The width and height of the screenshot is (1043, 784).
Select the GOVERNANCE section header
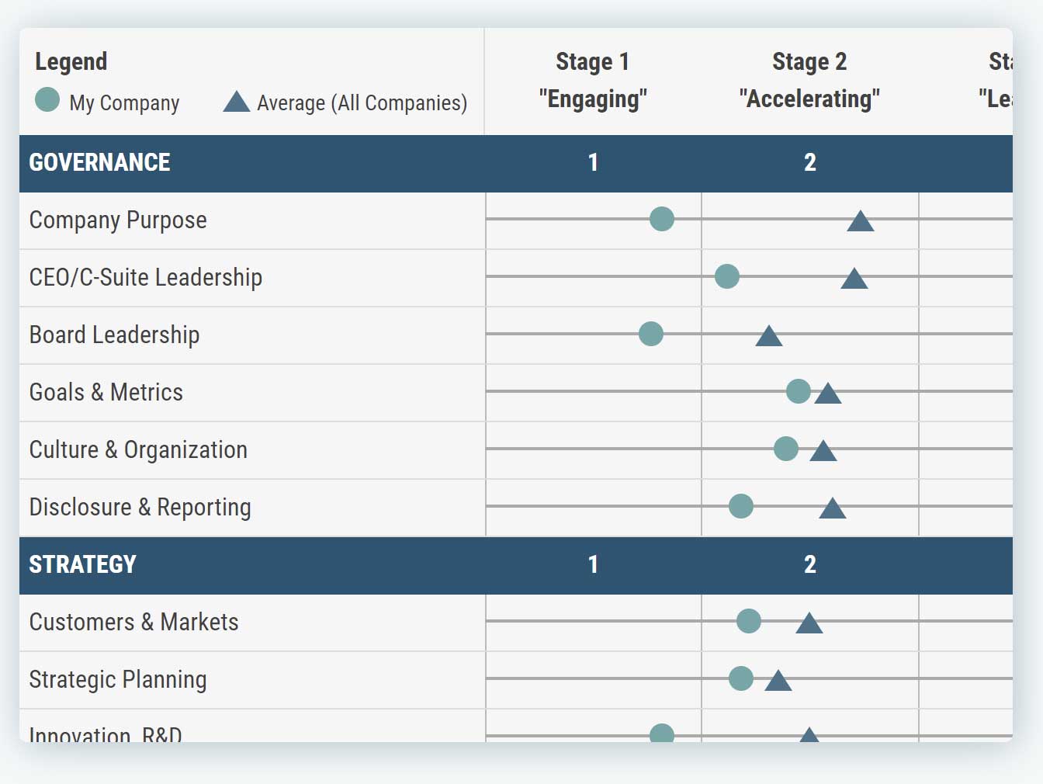click(x=99, y=162)
